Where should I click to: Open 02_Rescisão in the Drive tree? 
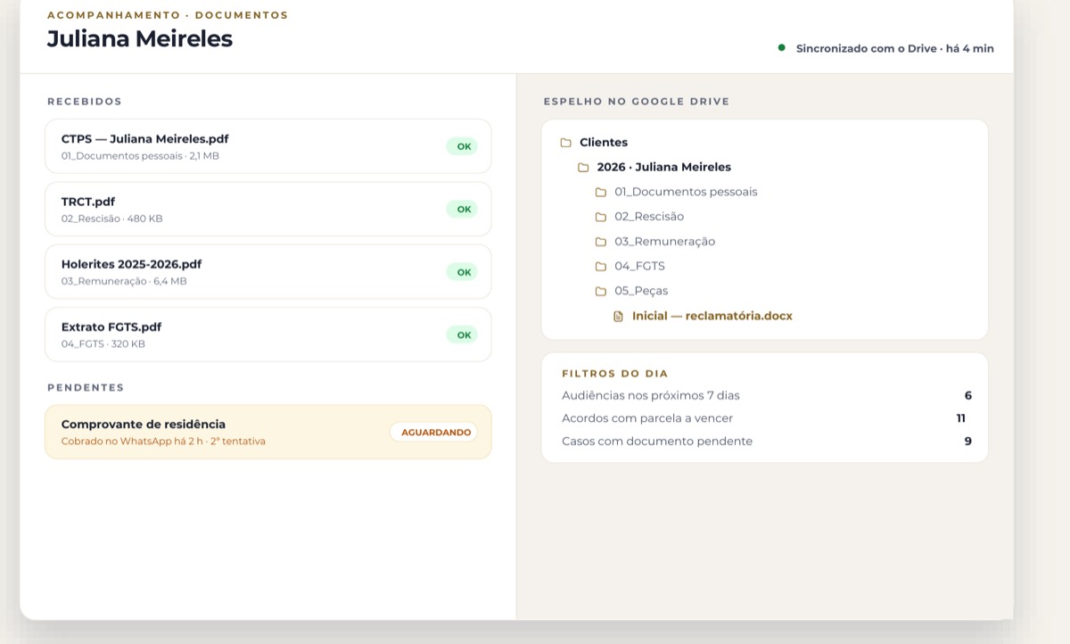tap(649, 217)
